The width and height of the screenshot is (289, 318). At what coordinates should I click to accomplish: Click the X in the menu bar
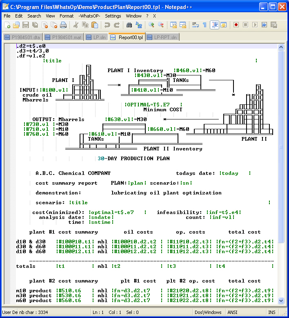154,16
